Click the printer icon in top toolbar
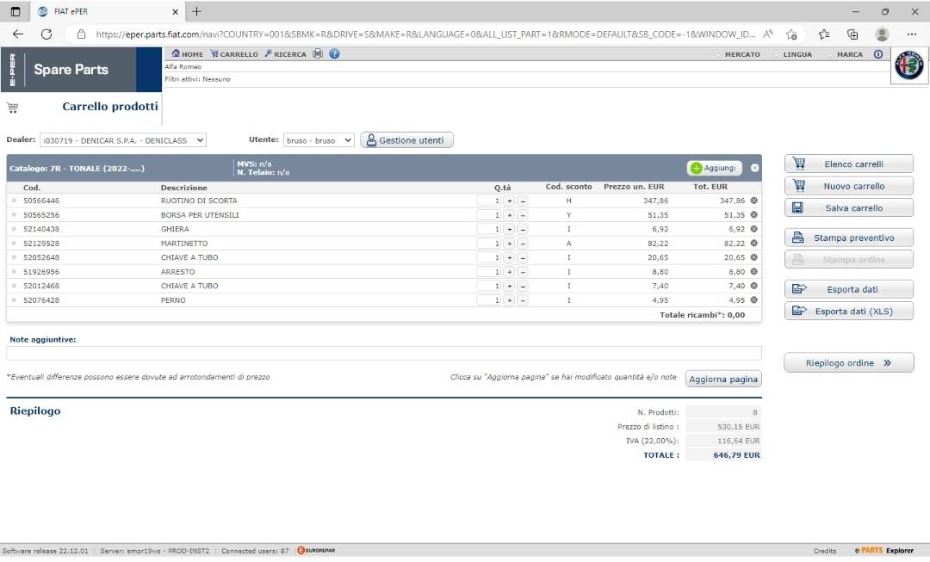The width and height of the screenshot is (930, 562). (x=318, y=54)
